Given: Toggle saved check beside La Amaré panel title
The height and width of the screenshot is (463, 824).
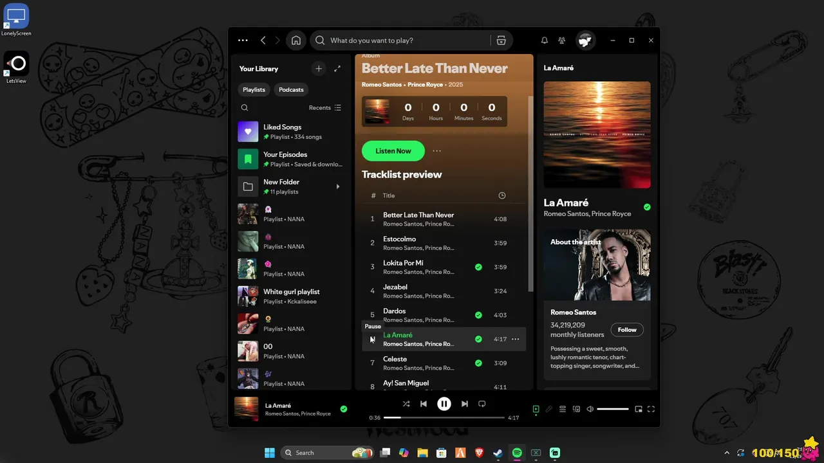Looking at the screenshot, I should click(x=647, y=207).
